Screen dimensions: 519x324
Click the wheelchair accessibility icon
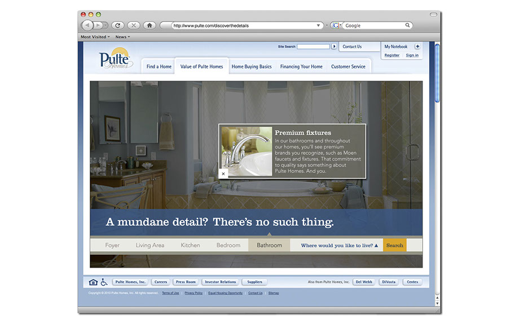click(104, 282)
